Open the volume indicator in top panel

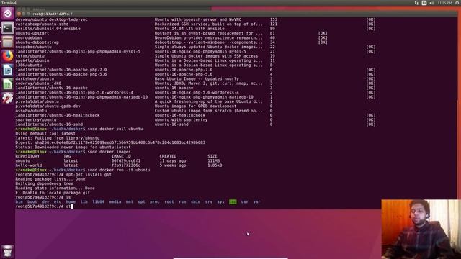[x=432, y=3]
